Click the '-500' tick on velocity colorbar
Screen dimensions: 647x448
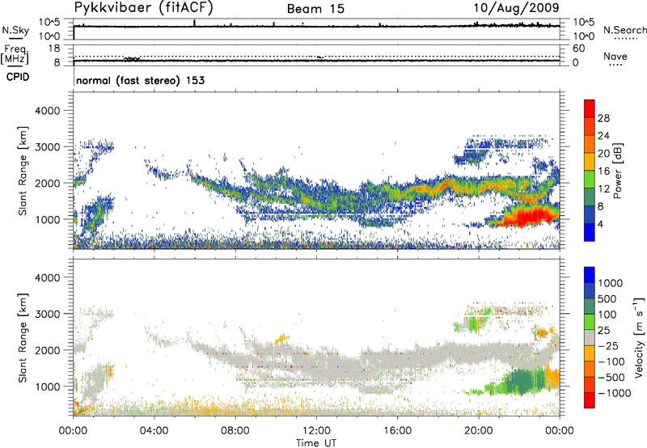tap(612, 377)
